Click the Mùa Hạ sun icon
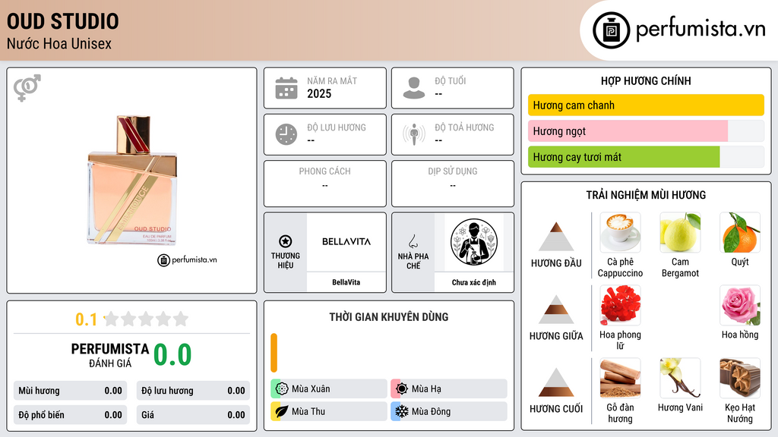778x437 pixels. pyautogui.click(x=402, y=389)
